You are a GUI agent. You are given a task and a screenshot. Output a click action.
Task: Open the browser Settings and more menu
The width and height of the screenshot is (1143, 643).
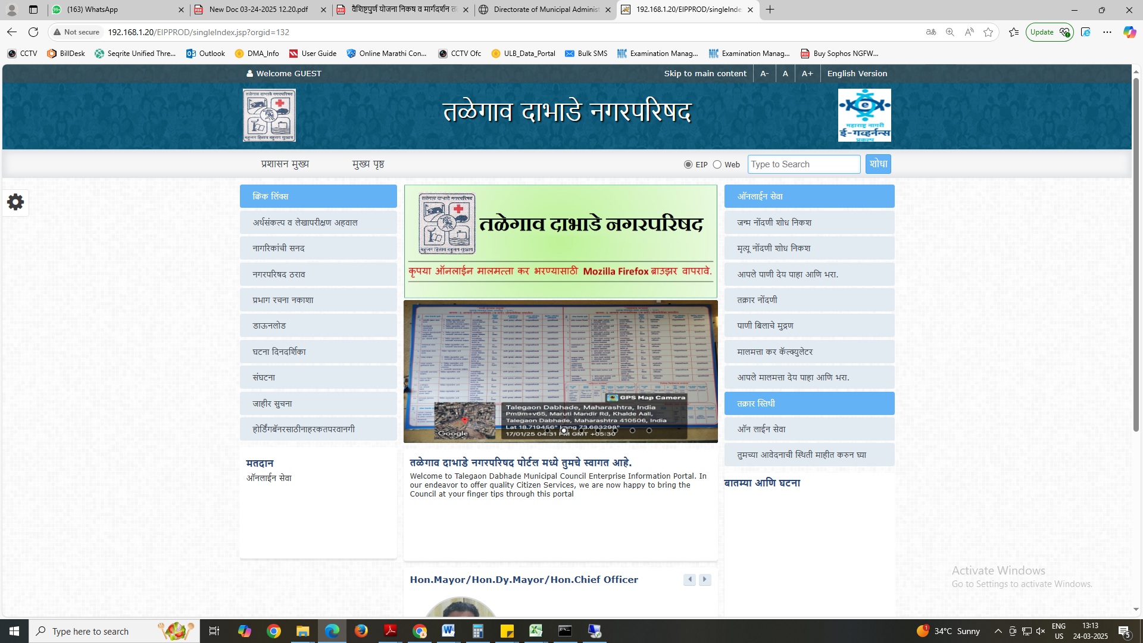pos(1107,32)
